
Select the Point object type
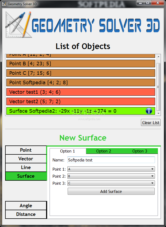pyautogui.click(x=26, y=150)
